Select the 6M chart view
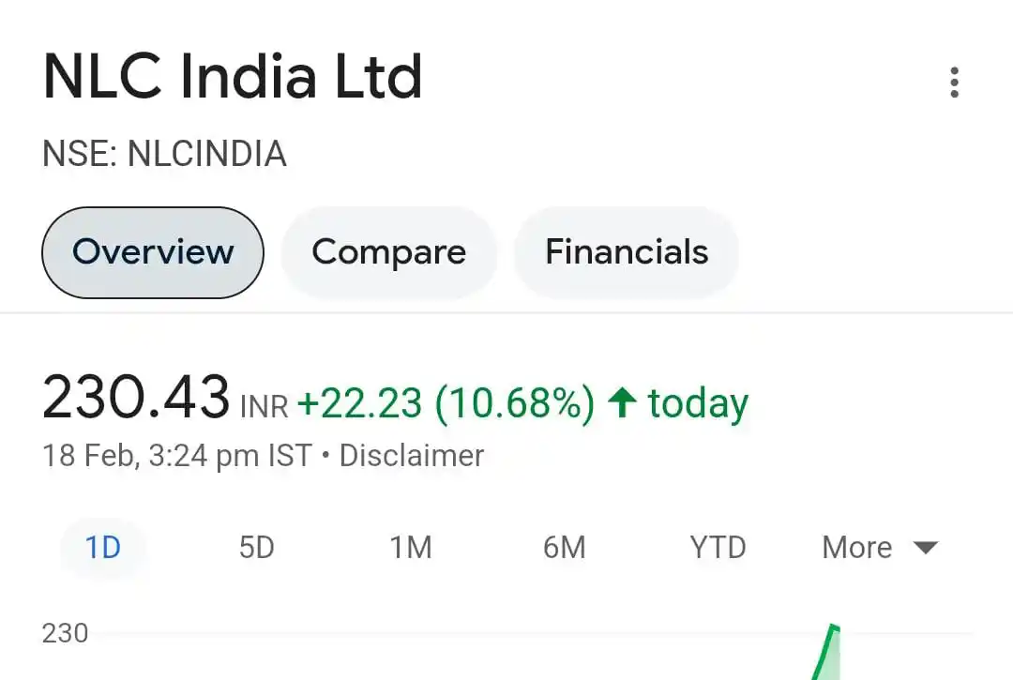Image resolution: width=1013 pixels, height=680 pixels. [x=565, y=548]
